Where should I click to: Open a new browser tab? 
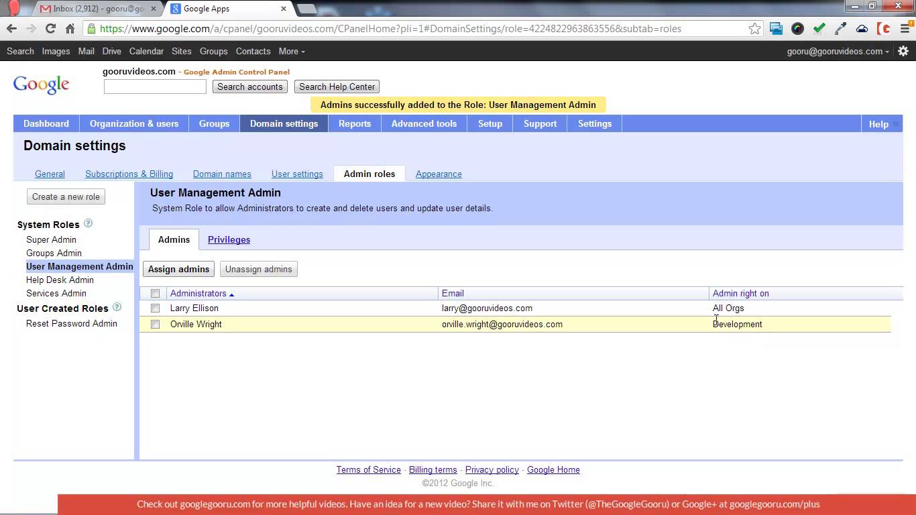point(306,9)
